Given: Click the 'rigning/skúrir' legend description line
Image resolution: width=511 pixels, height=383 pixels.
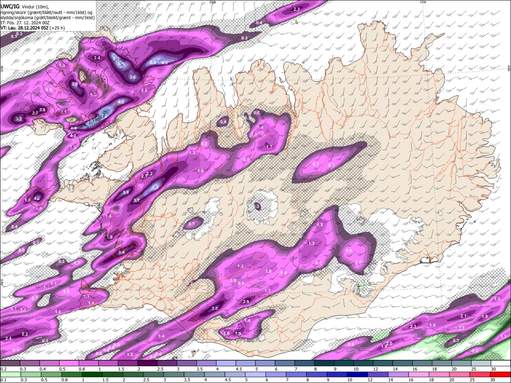Looking at the screenshot, I should (46, 12).
